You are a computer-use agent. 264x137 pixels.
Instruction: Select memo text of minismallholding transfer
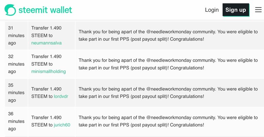[x=168, y=64]
